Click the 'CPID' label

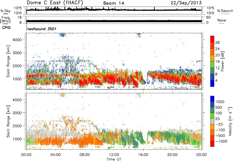[6, 28]
